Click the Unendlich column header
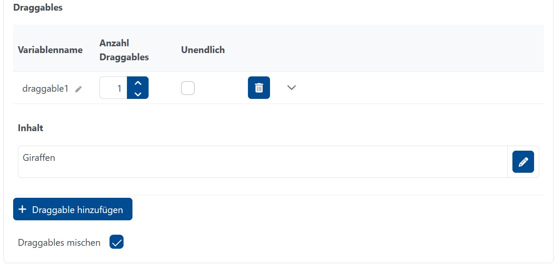 (203, 50)
